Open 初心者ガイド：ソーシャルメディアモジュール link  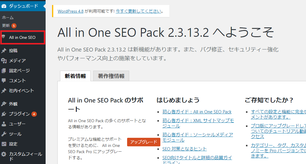(x=198, y=137)
